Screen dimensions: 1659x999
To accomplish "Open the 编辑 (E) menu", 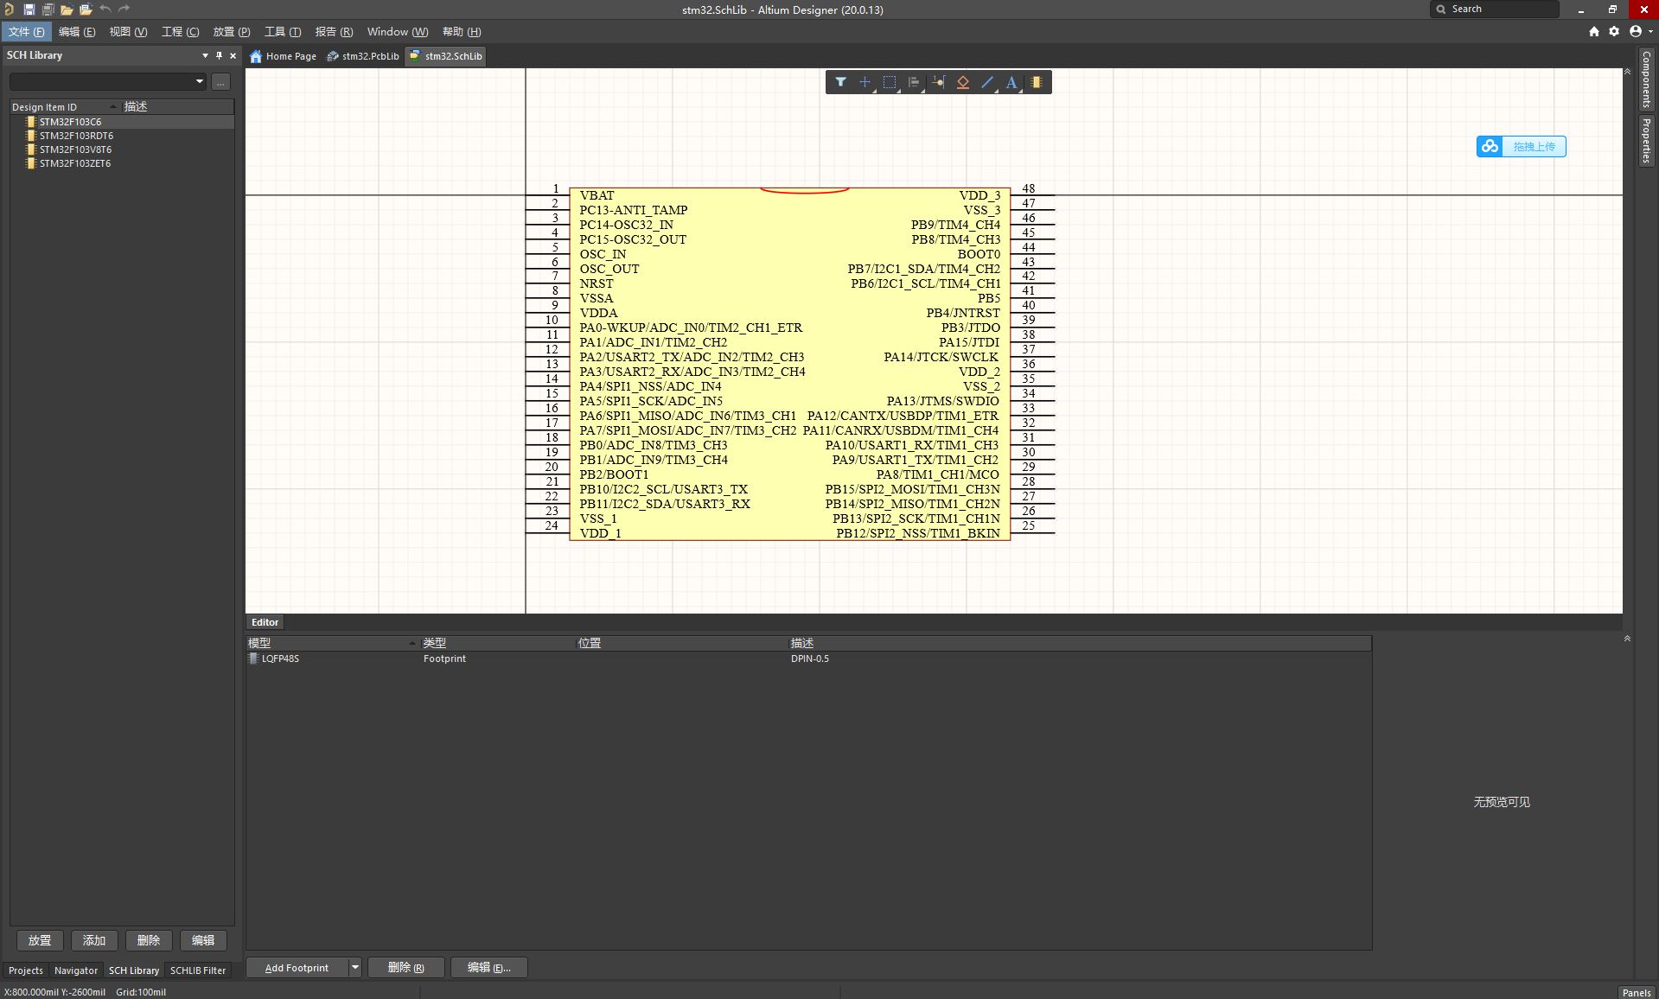I will tap(77, 31).
